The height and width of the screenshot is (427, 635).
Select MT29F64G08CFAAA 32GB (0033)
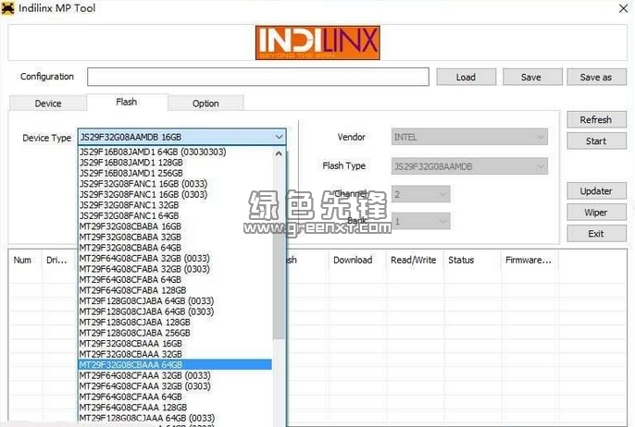(175, 375)
